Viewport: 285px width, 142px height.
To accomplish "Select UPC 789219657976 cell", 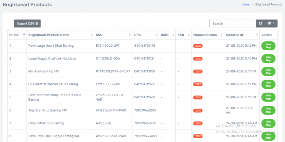I will tap(145, 123).
